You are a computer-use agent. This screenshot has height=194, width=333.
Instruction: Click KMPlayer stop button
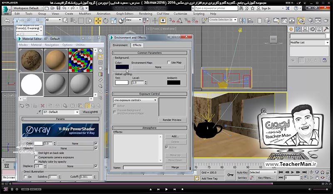tap(182, 189)
